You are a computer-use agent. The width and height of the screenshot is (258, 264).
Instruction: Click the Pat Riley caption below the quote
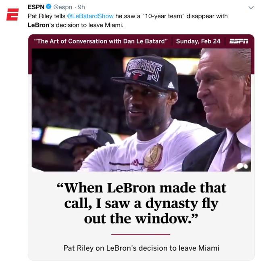[x=141, y=248]
